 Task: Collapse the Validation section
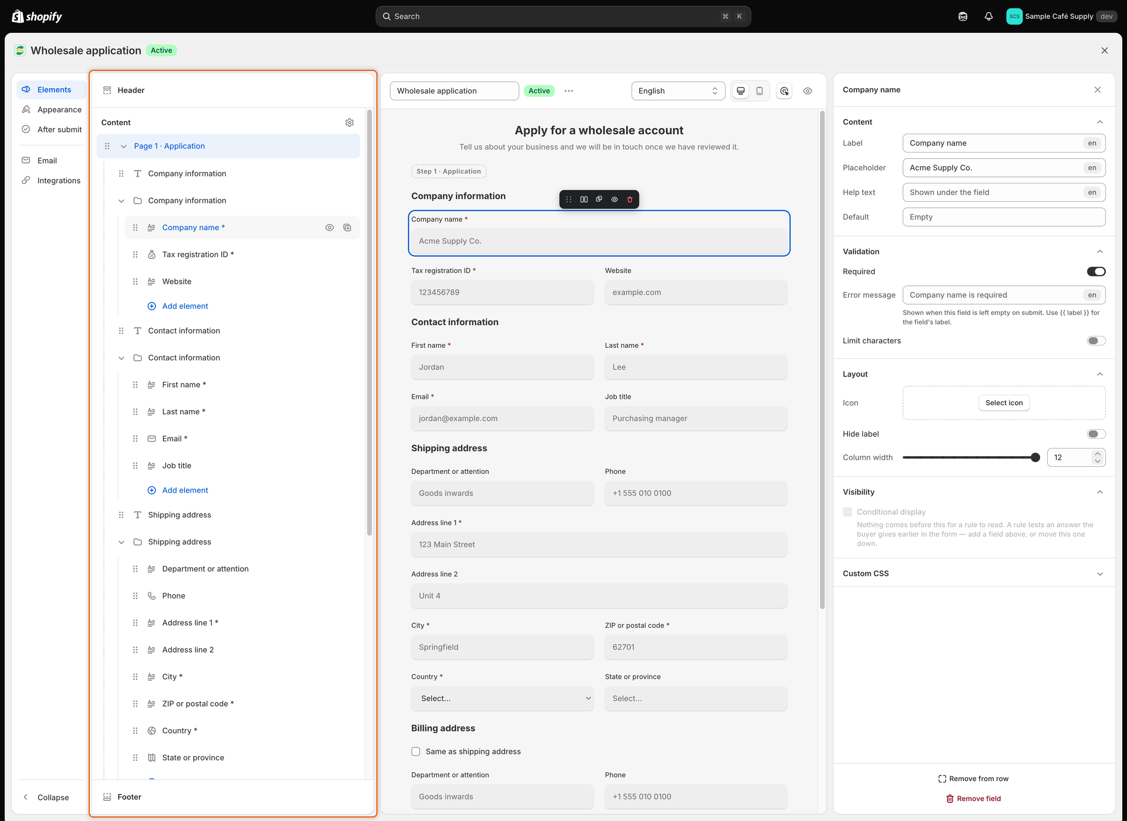1100,252
